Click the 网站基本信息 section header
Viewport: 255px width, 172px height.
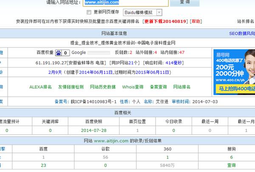[x=114, y=34]
